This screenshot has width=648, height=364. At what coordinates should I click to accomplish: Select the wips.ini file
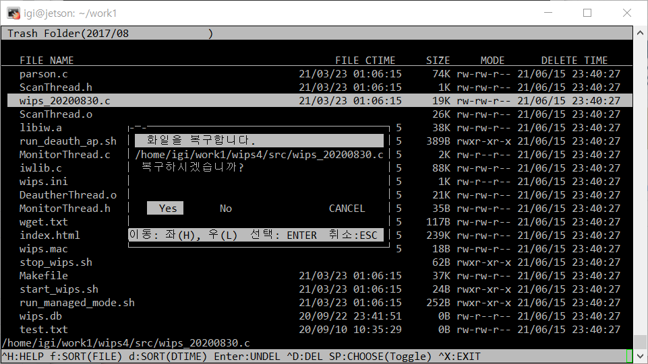[x=43, y=182]
